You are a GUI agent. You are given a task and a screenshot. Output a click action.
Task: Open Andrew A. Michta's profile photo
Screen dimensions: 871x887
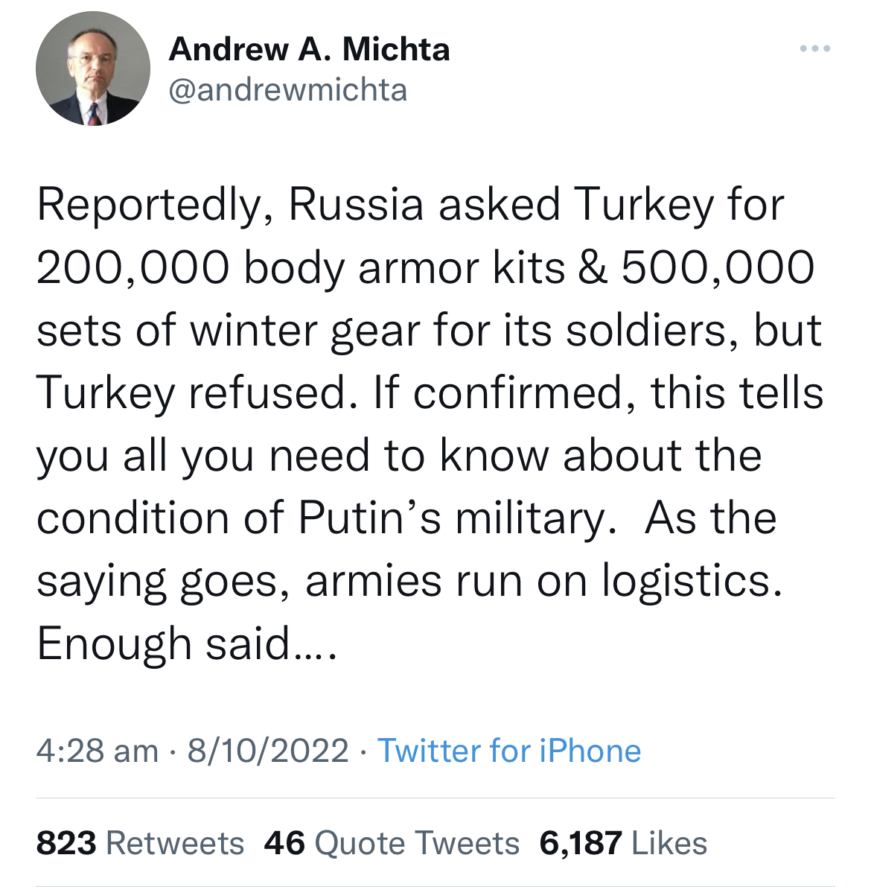click(x=93, y=69)
